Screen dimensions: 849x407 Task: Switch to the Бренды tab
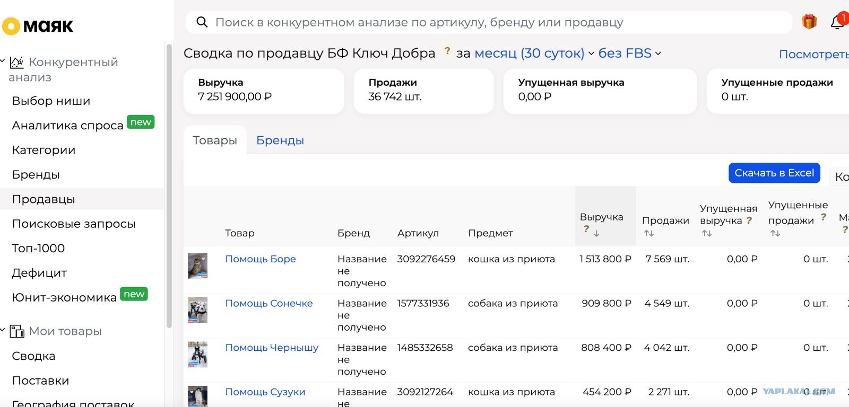coord(280,140)
